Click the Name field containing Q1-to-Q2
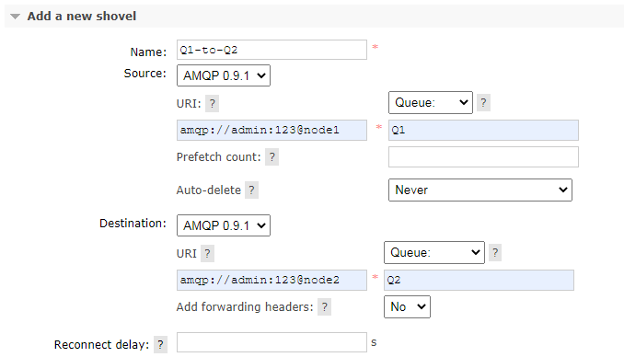Viewport: 624px width, 357px height. (x=272, y=50)
